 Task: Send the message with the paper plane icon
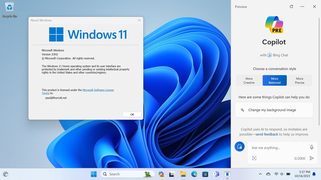point(312,158)
